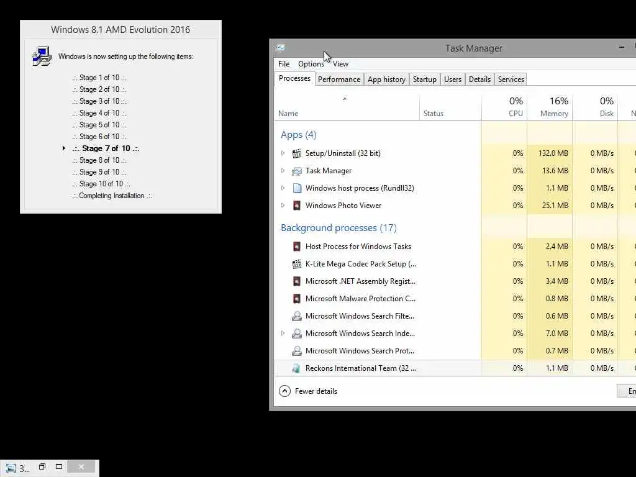Switch to the Performance tab
Image resolution: width=636 pixels, height=477 pixels.
339,79
